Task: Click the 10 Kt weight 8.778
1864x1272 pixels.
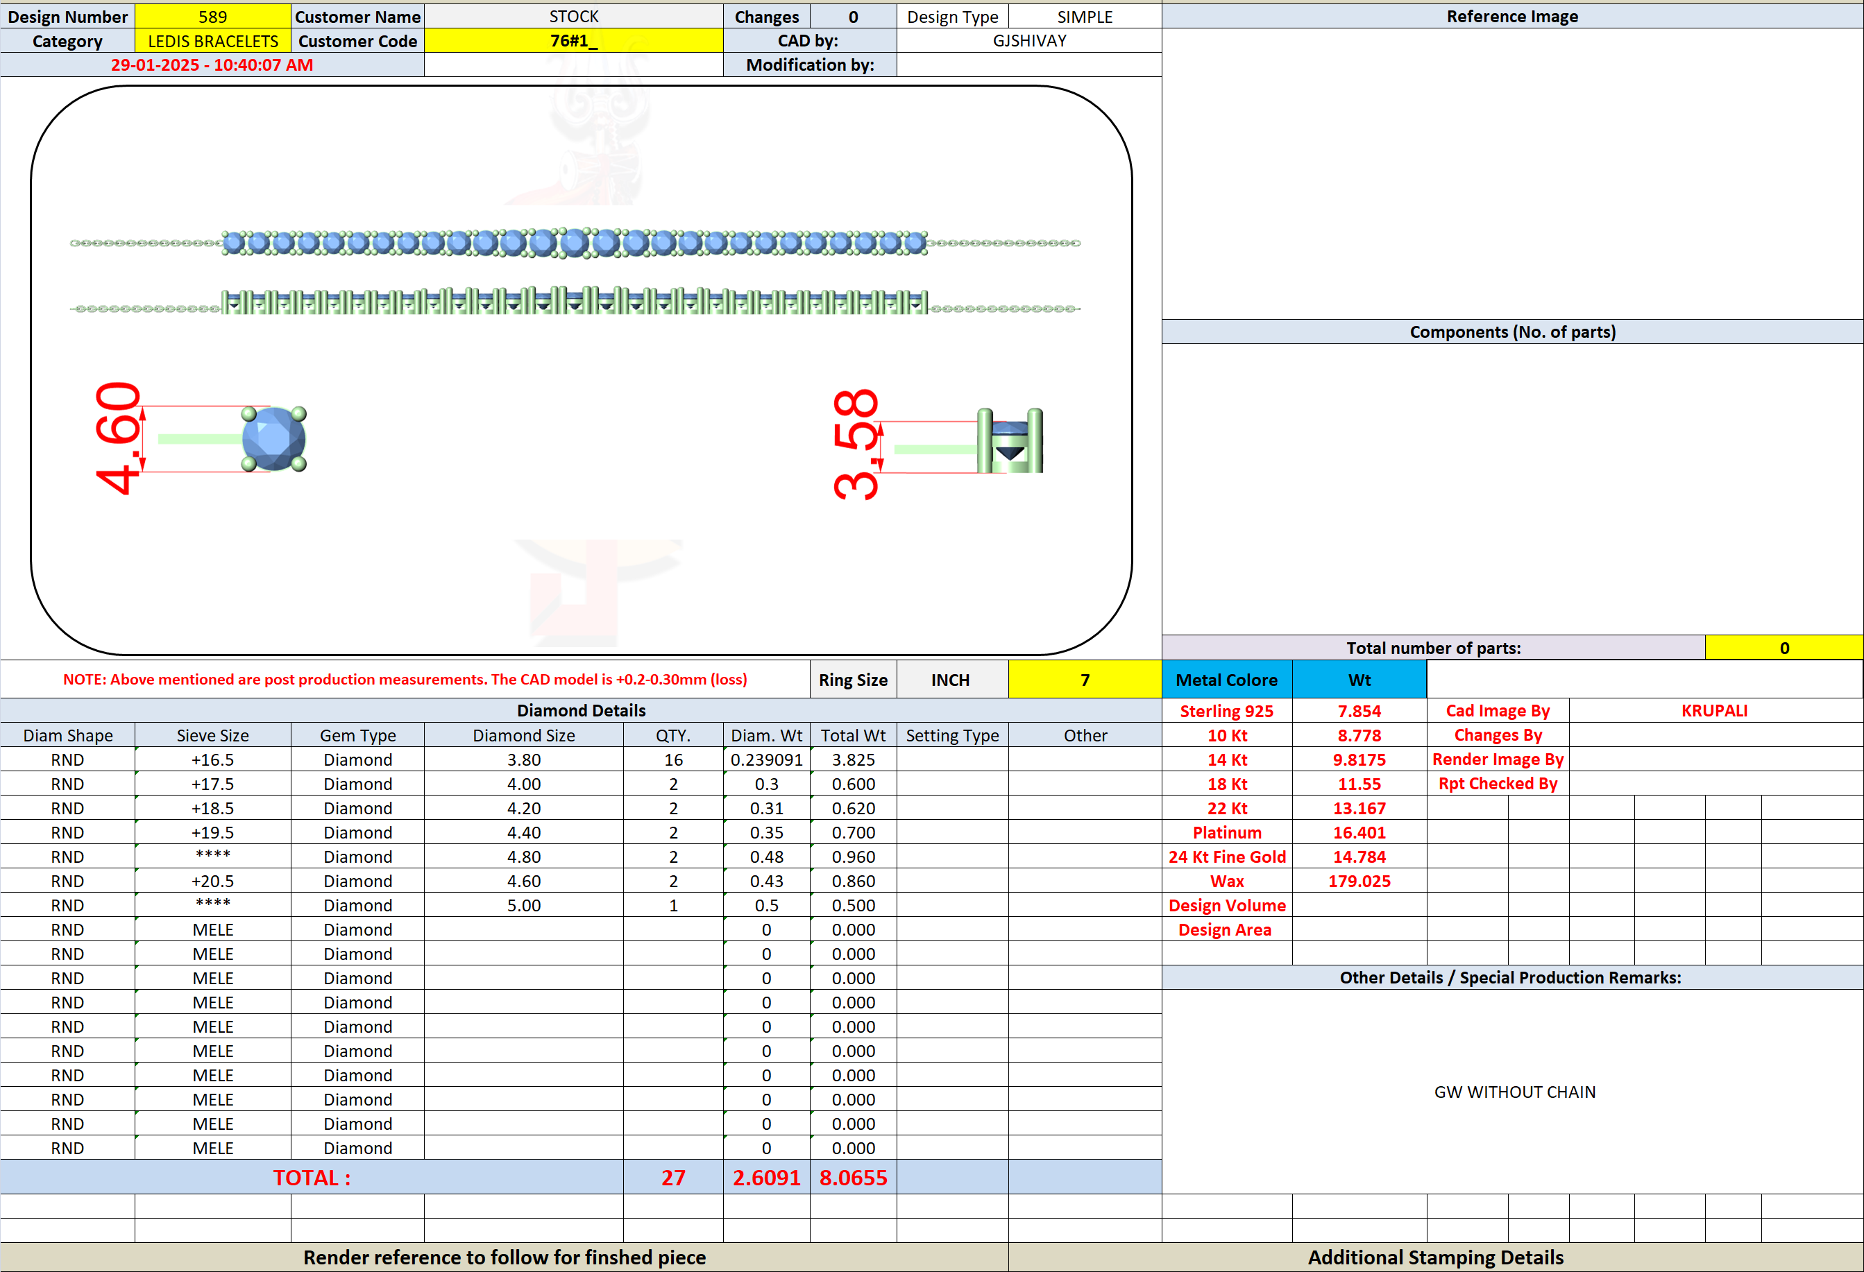Action: (1359, 735)
